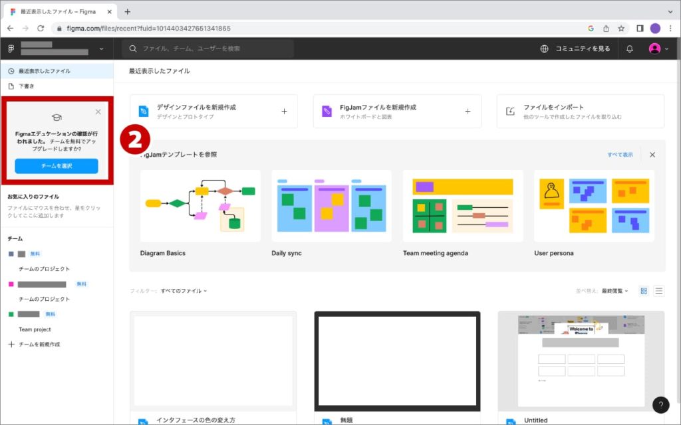The height and width of the screenshot is (425, 681).
Task: Select 最近表示したファイル in the sidebar
Action: point(57,71)
